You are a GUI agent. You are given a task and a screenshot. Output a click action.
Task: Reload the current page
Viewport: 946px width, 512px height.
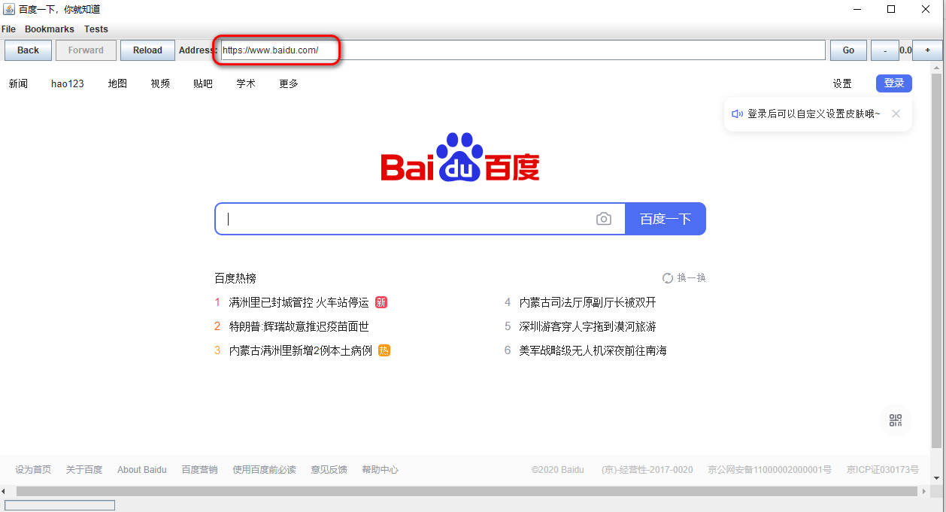pos(147,50)
